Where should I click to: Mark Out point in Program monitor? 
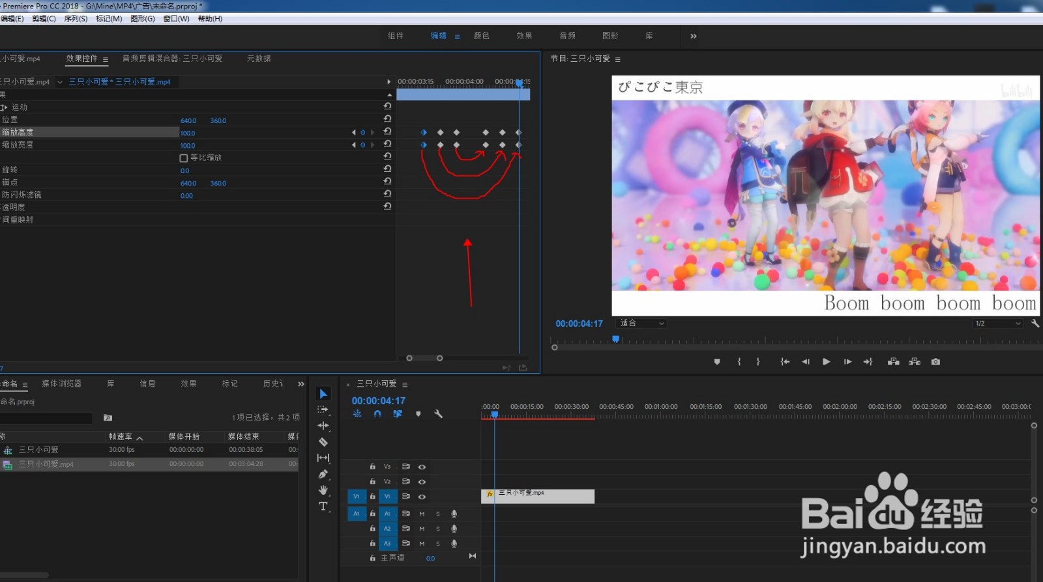coord(758,362)
